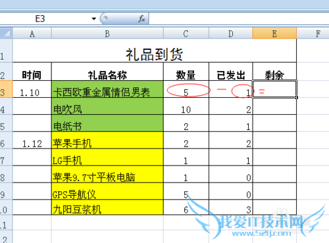The height and width of the screenshot is (243, 329).
Task: Click active cell E3 under 剩余
Action: point(274,89)
